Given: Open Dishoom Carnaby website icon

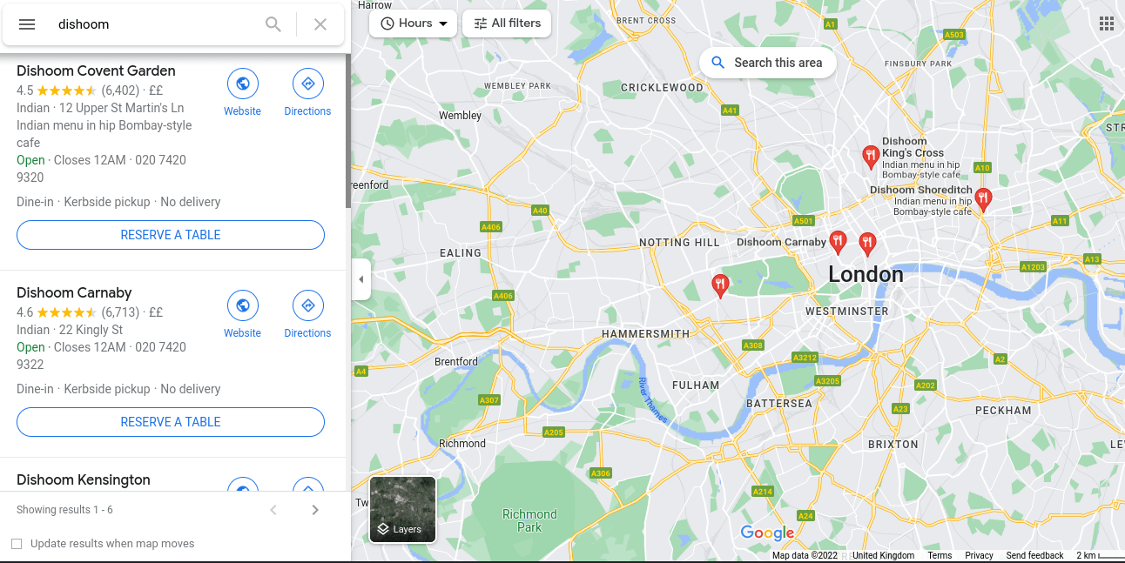Looking at the screenshot, I should pyautogui.click(x=242, y=306).
